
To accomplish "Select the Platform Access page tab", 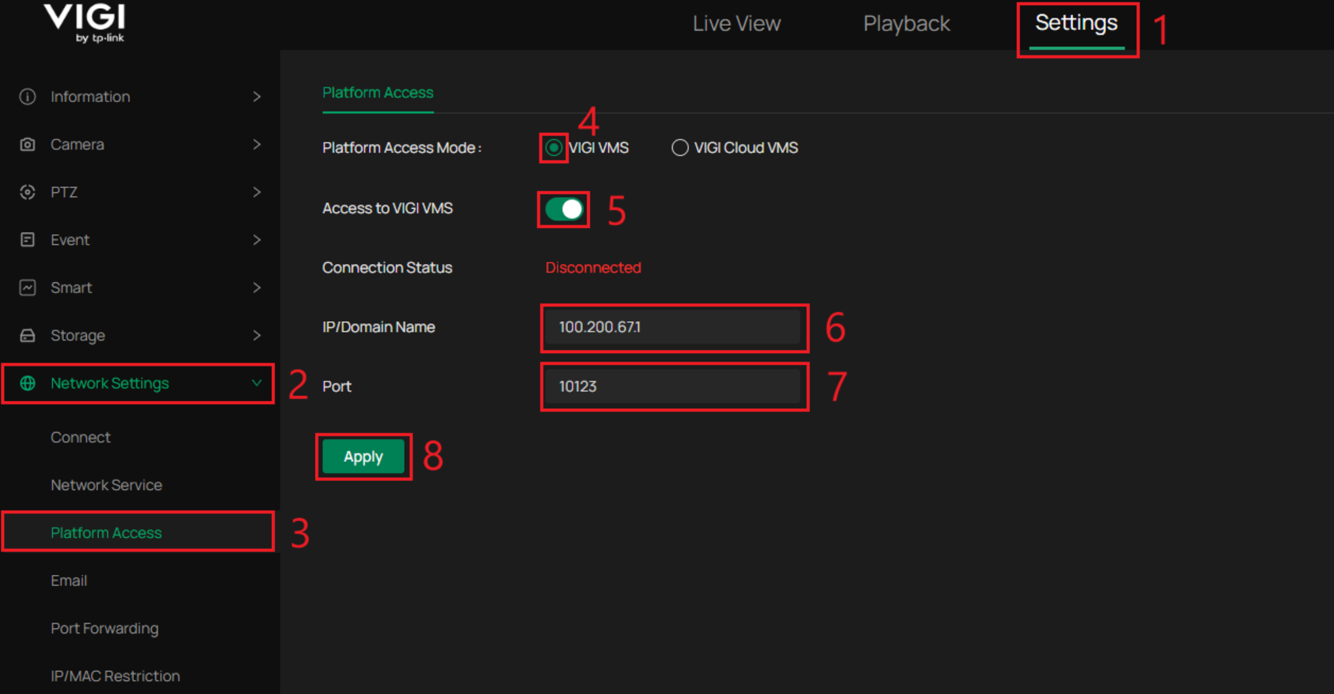I will pos(378,92).
